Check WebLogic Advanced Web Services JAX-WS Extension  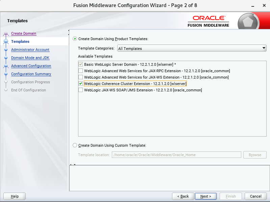coord(80,77)
